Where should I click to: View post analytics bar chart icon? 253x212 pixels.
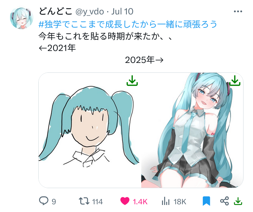166,201
